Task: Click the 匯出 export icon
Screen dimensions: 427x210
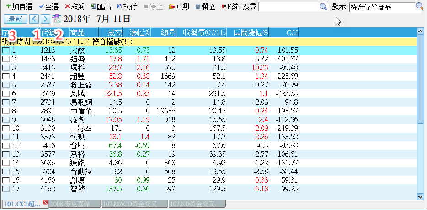Action: [x=94, y=7]
